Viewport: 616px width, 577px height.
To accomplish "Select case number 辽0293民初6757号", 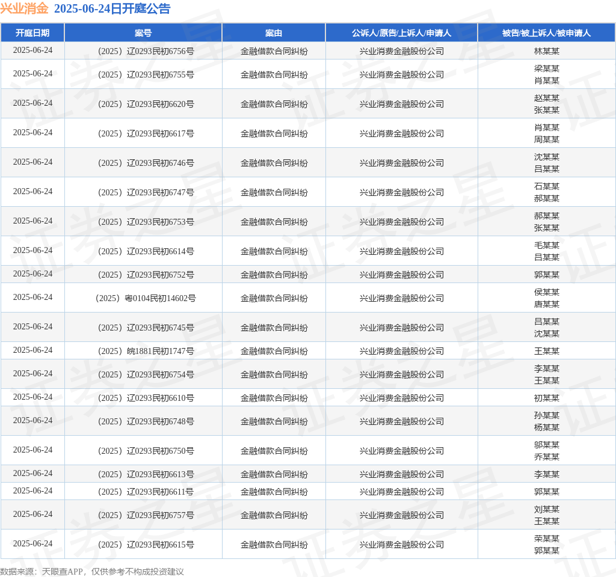I will click(146, 515).
